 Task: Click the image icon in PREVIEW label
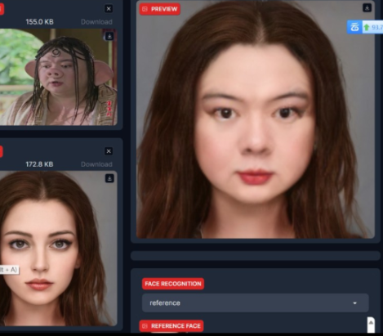tap(145, 9)
